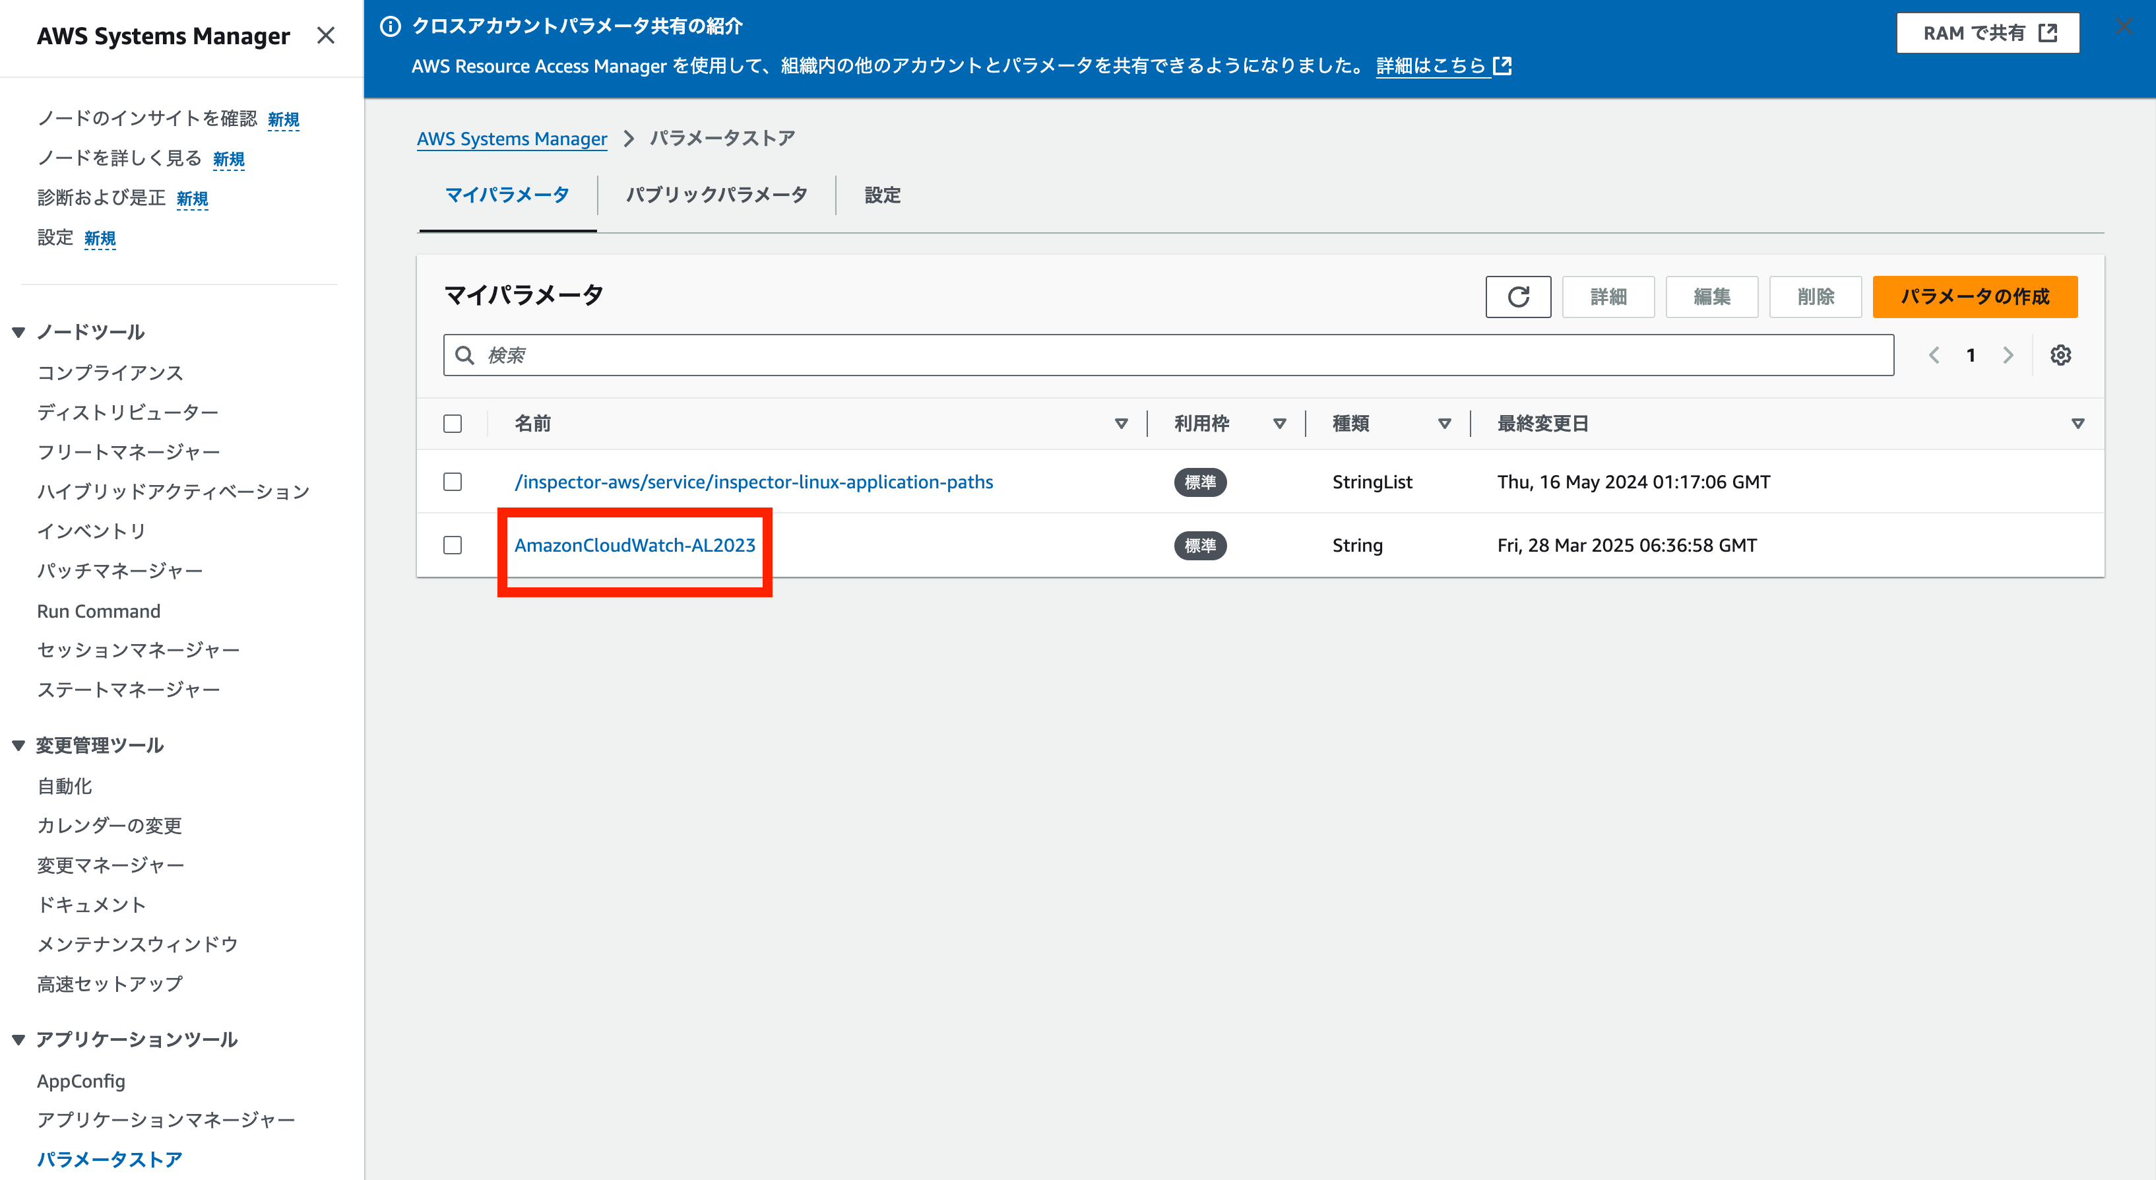Sort by 最終変更日 column arrow
This screenshot has height=1180, width=2156.
coord(2078,424)
